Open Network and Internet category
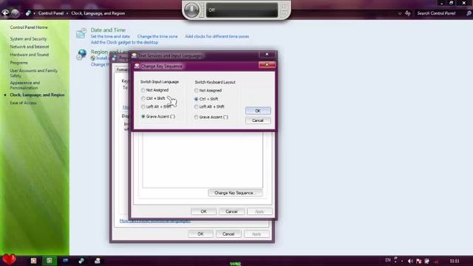The width and height of the screenshot is (473, 266). [30, 47]
